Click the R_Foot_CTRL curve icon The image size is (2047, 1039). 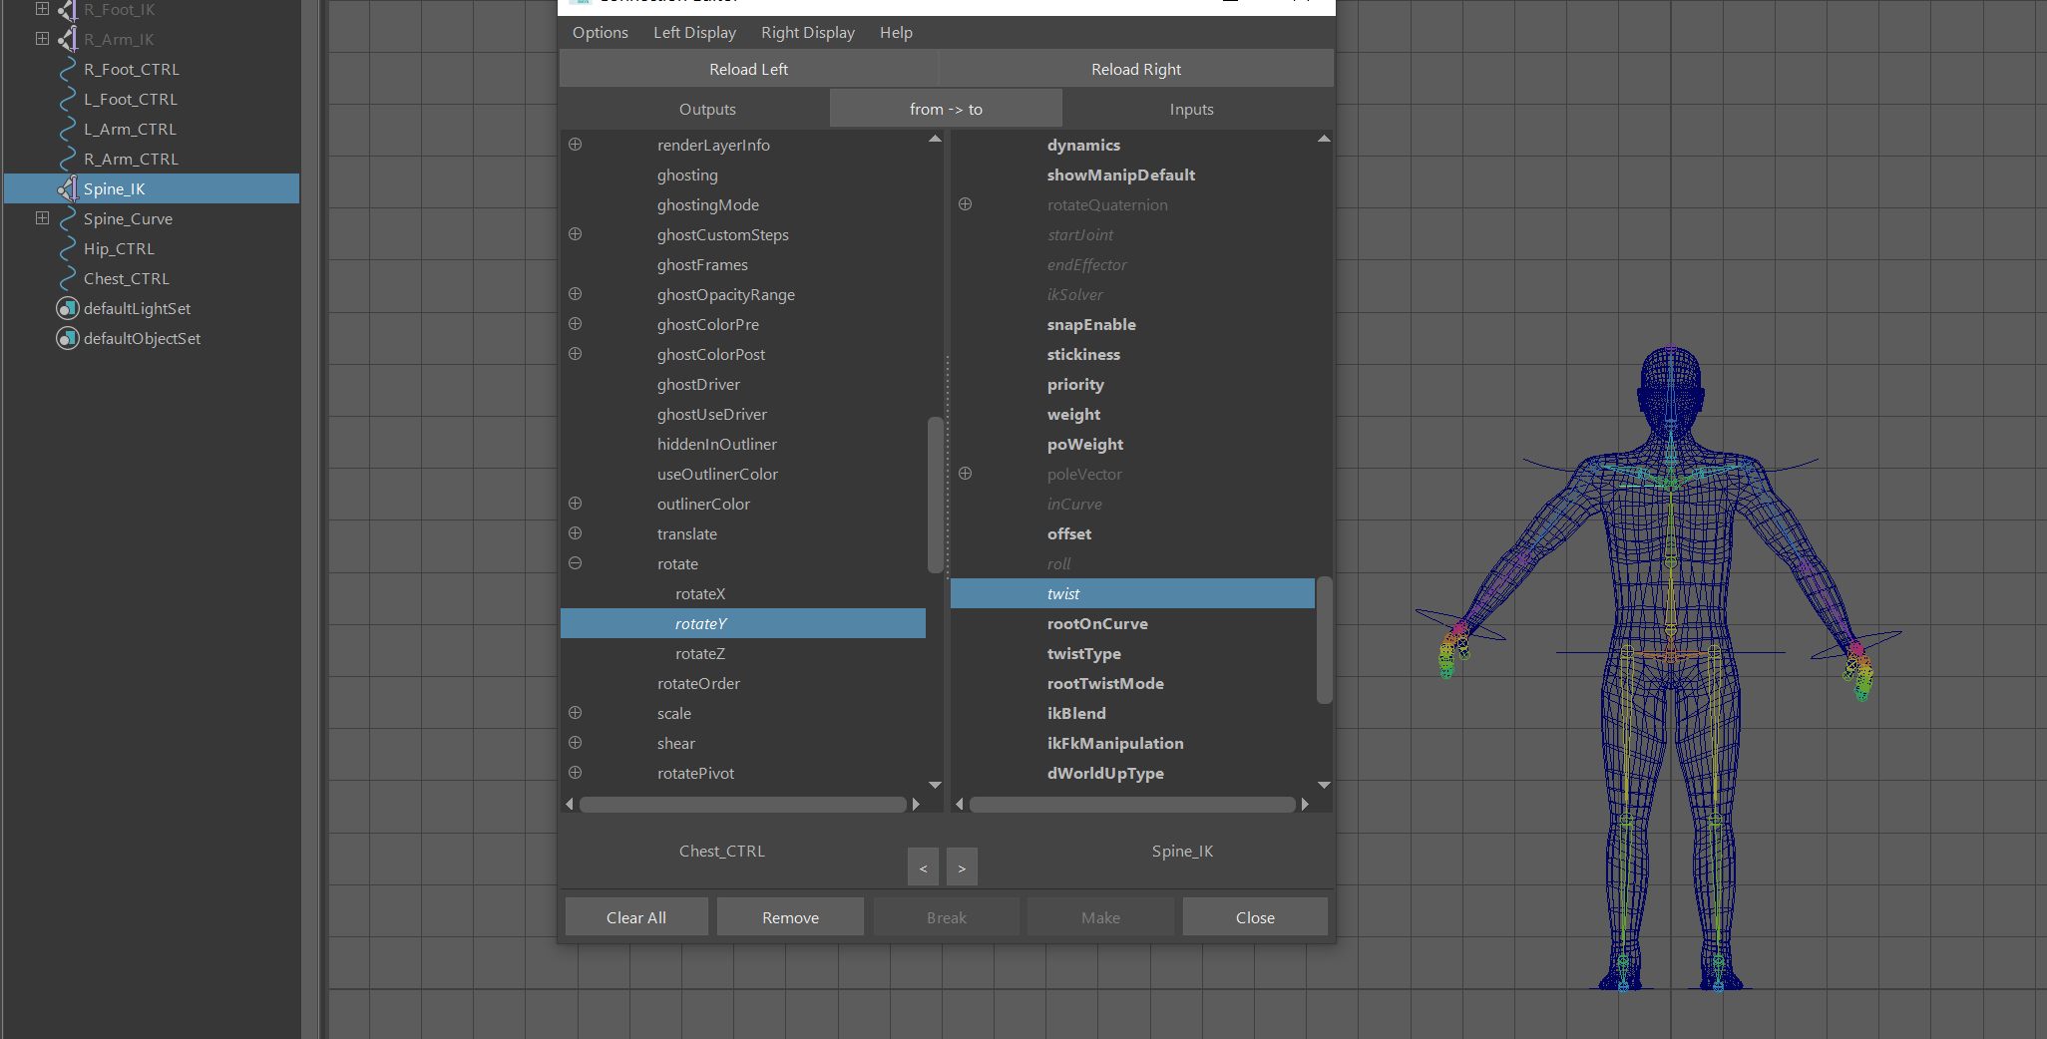(x=67, y=69)
